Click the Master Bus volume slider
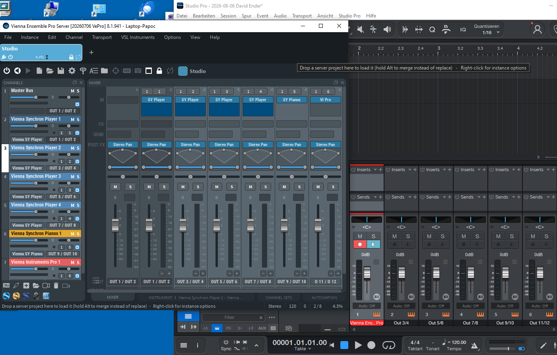Screen dimensions: 557x355 click(29, 97)
